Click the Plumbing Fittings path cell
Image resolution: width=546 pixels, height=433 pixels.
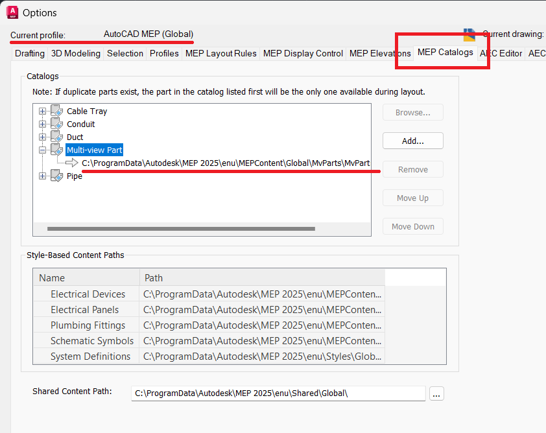click(x=262, y=325)
